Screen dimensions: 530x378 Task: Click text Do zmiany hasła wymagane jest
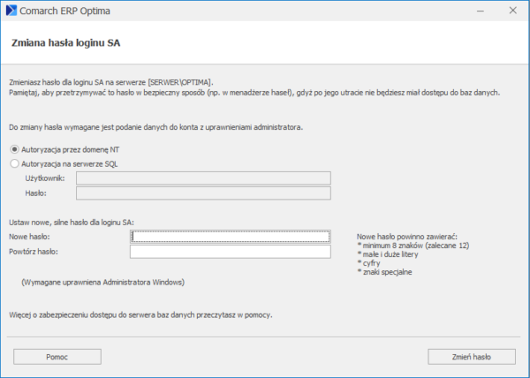[x=155, y=127]
